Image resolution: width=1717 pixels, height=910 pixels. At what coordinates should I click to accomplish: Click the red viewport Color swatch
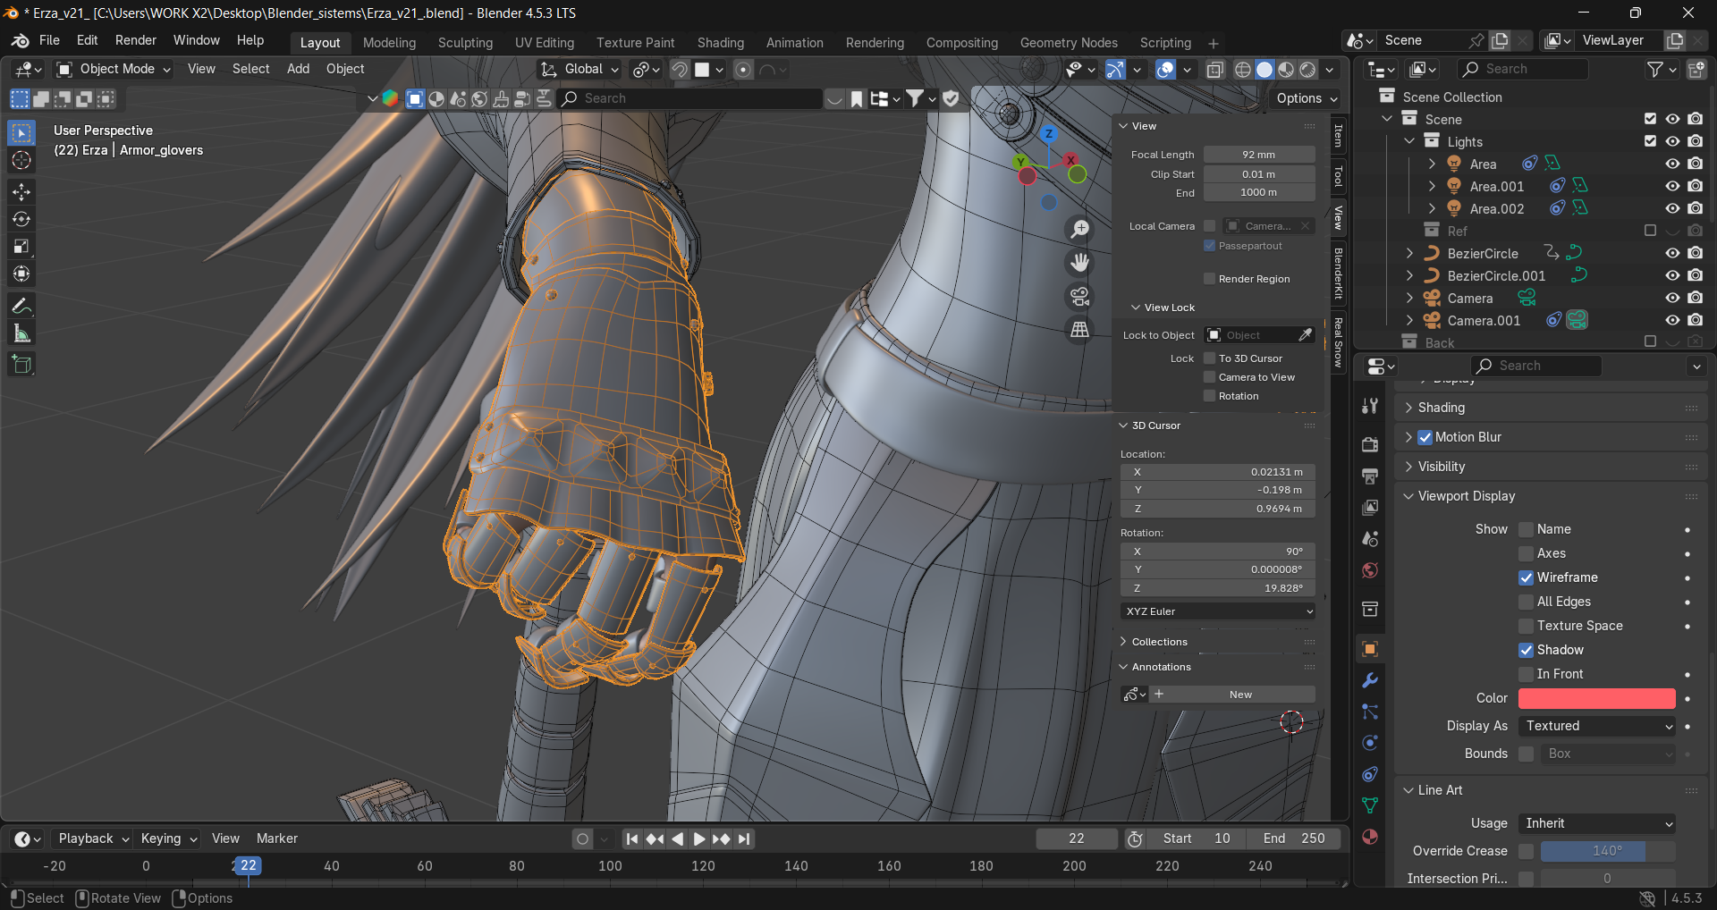coord(1596,698)
